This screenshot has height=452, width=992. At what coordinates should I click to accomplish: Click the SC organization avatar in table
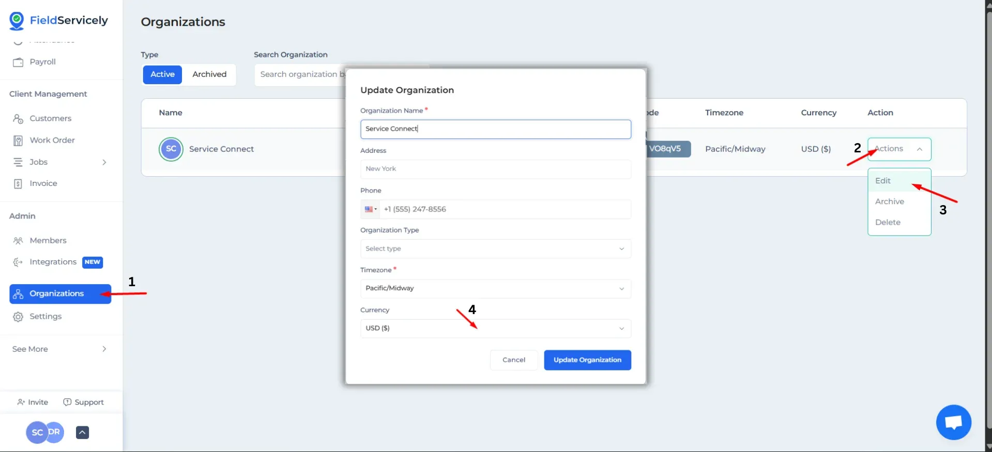pyautogui.click(x=171, y=149)
